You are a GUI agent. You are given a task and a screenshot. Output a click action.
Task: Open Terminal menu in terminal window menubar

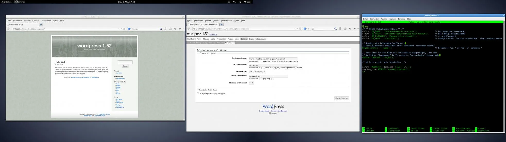click(401, 19)
